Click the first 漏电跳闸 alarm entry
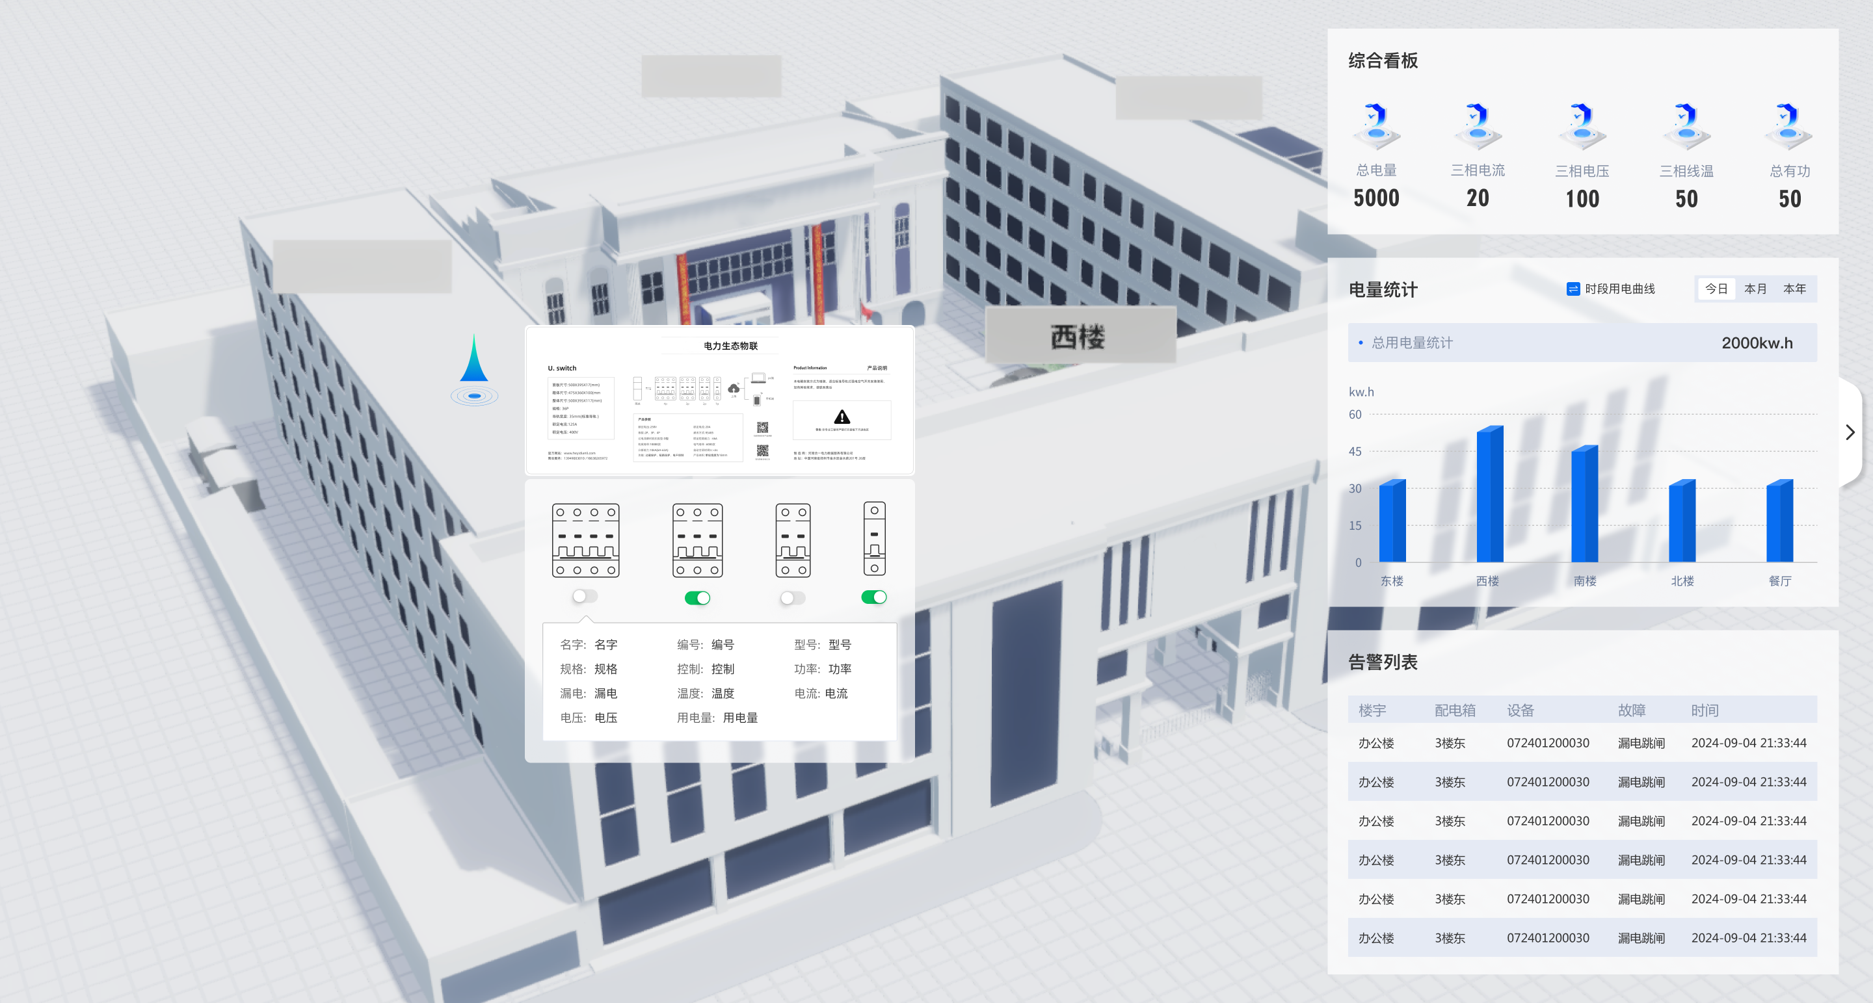This screenshot has width=1873, height=1003. (x=1641, y=743)
